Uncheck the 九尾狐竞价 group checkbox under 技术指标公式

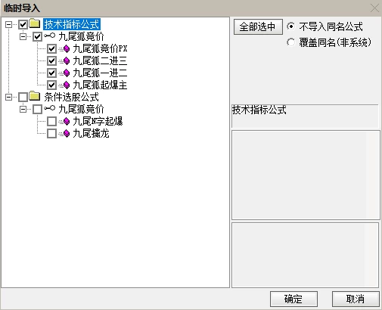click(x=37, y=37)
